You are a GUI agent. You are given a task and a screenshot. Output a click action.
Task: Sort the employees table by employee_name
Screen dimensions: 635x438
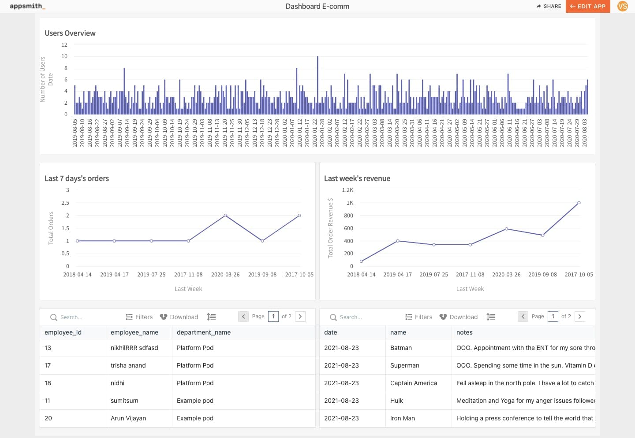[x=134, y=332]
